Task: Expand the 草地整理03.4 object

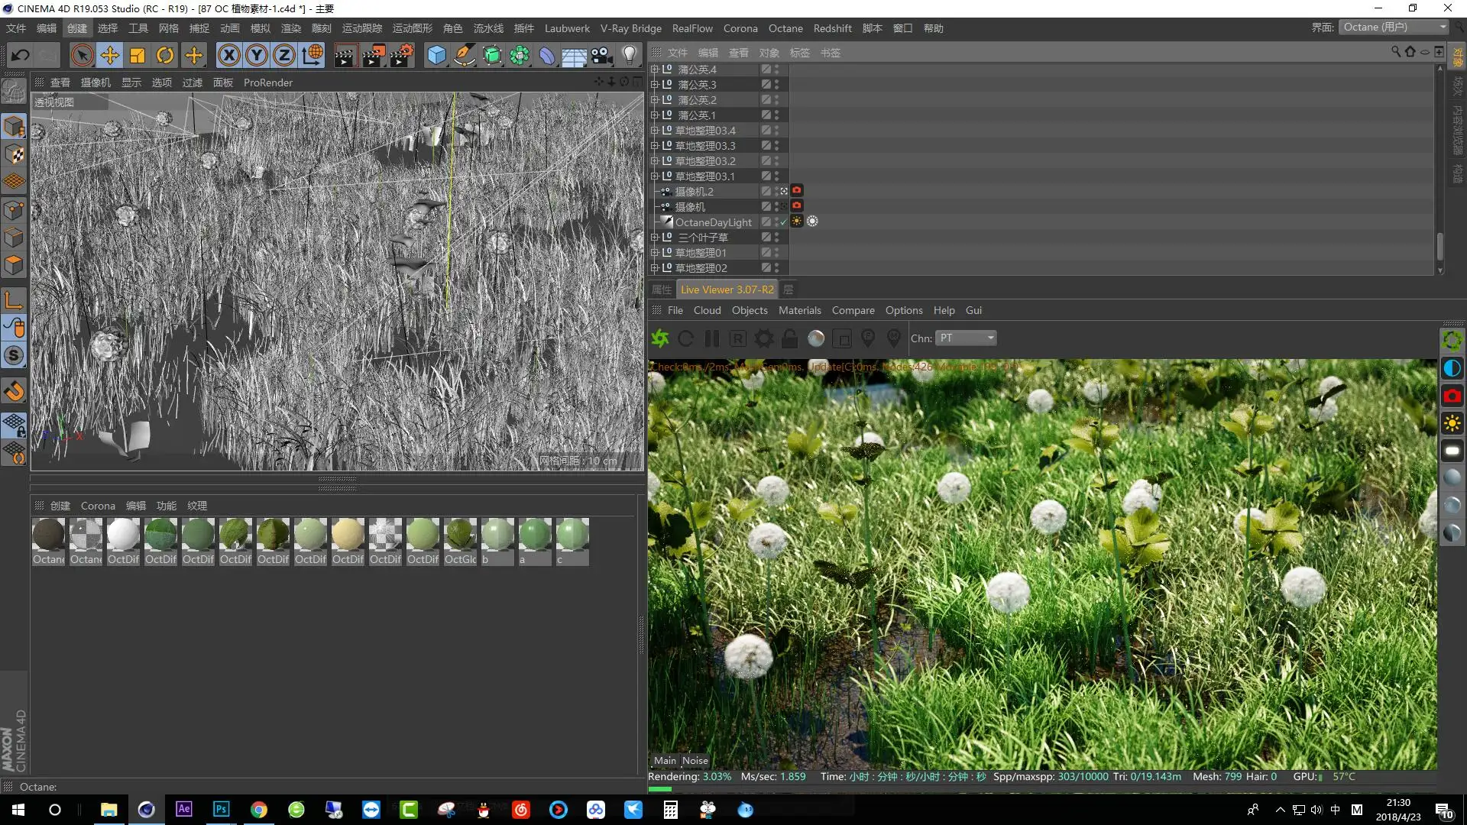Action: tap(655, 131)
